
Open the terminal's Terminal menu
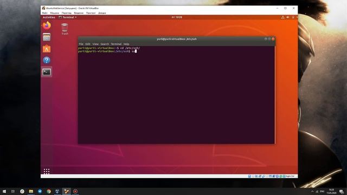tap(116, 44)
